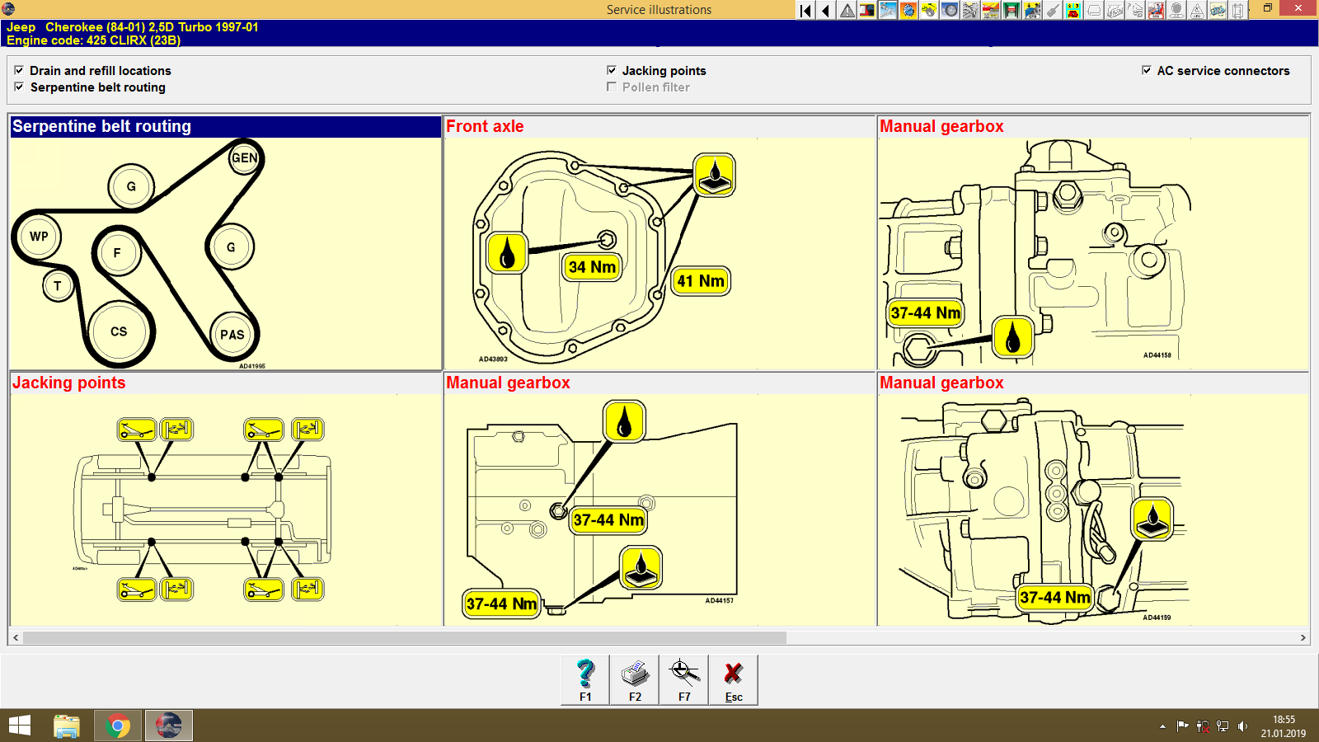Select the service illustrations wrench icon

pyautogui.click(x=888, y=10)
